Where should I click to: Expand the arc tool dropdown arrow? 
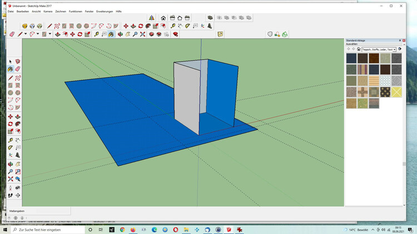click(x=38, y=34)
